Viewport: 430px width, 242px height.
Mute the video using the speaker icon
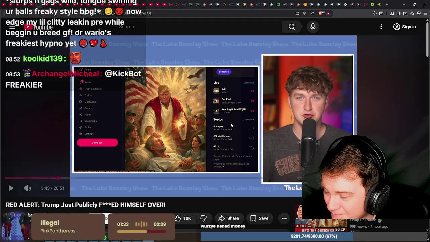pos(27,188)
